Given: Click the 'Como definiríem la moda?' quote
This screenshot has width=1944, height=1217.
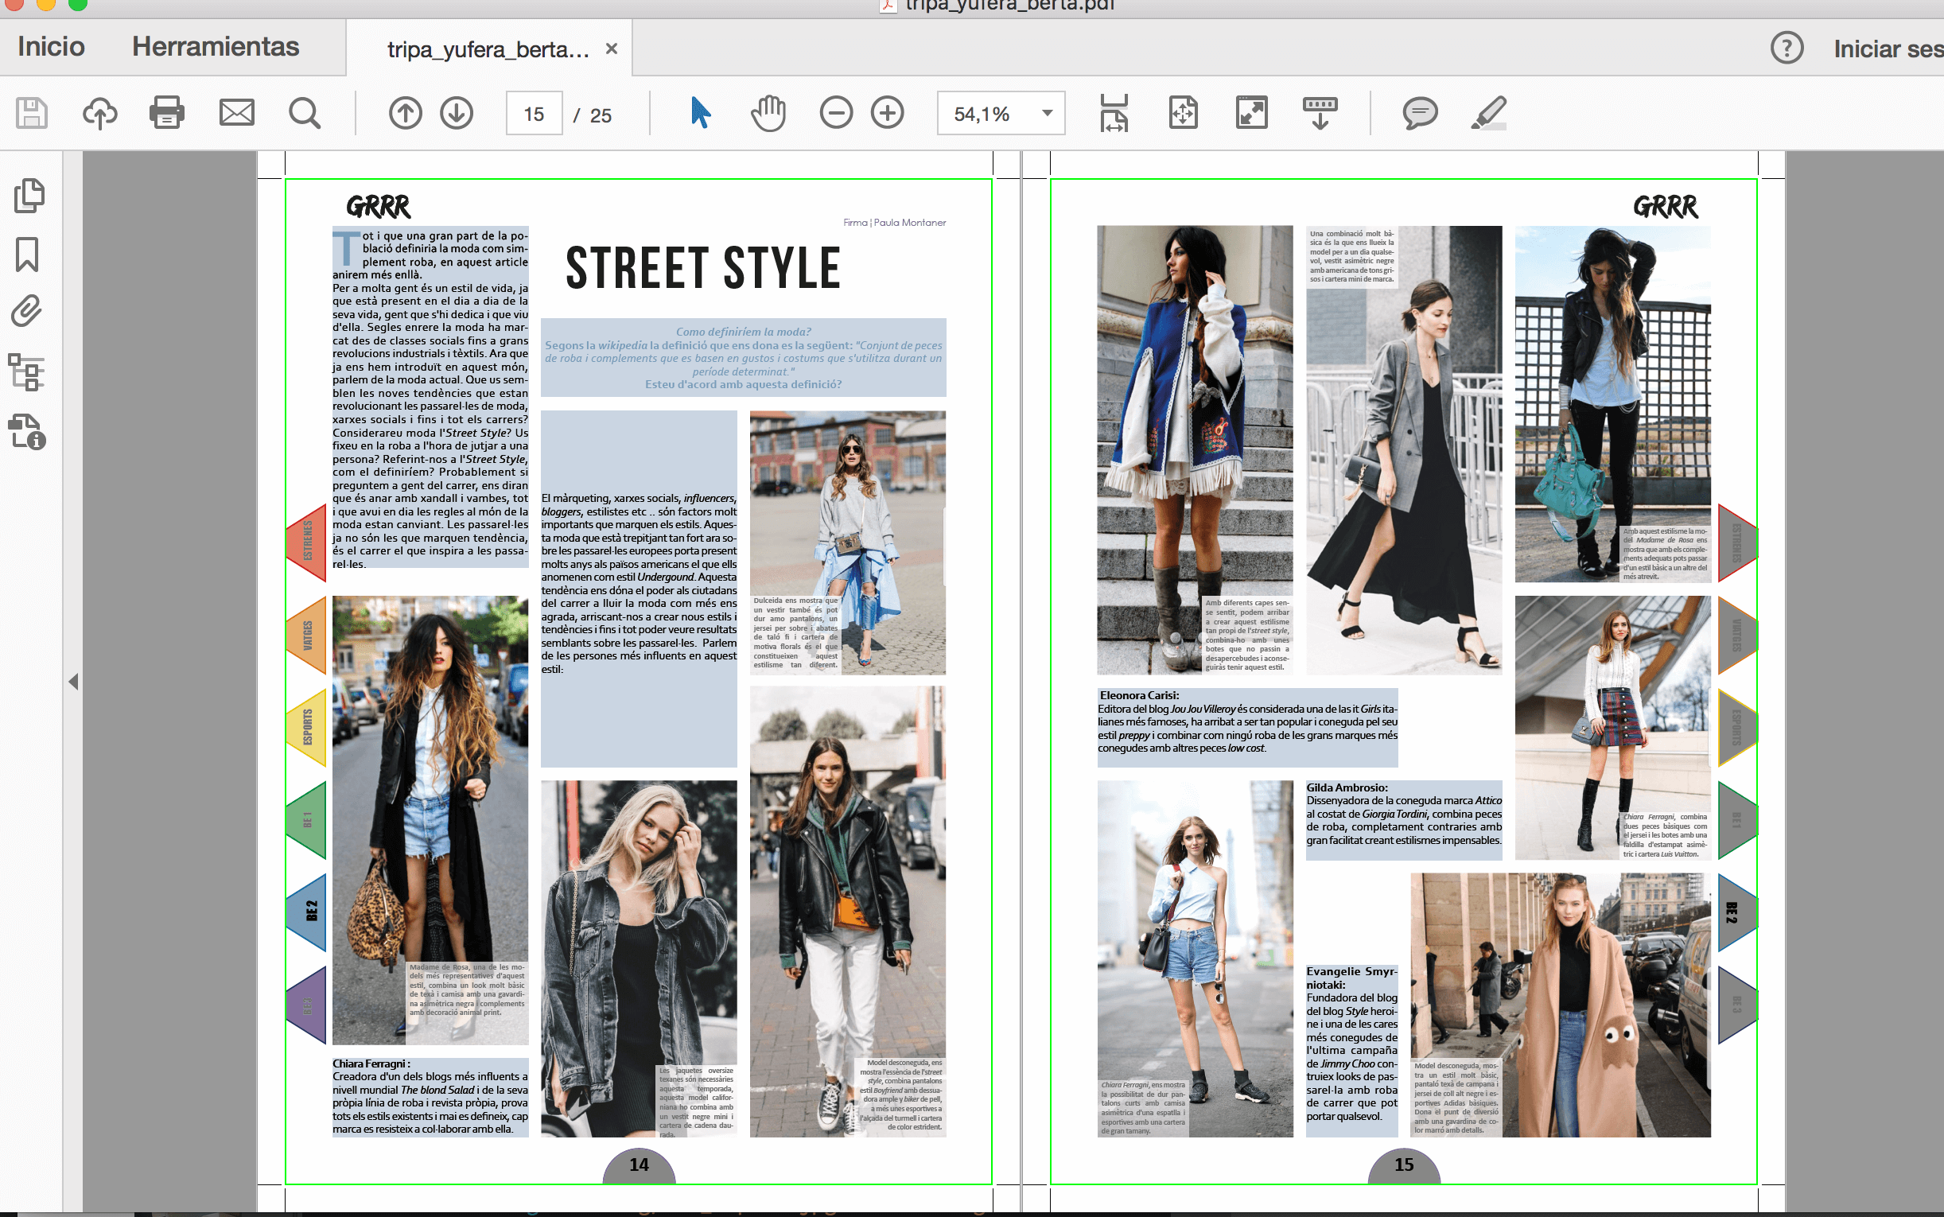Looking at the screenshot, I should (744, 332).
